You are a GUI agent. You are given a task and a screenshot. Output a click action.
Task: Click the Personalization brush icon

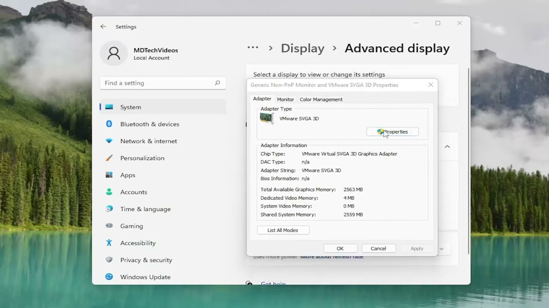point(109,158)
